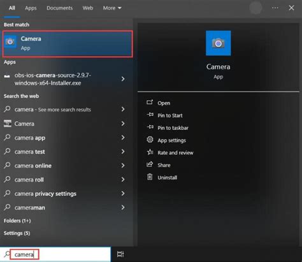Expand the Folders (1+) section
Screen dimensions: 302x262
click(17, 221)
